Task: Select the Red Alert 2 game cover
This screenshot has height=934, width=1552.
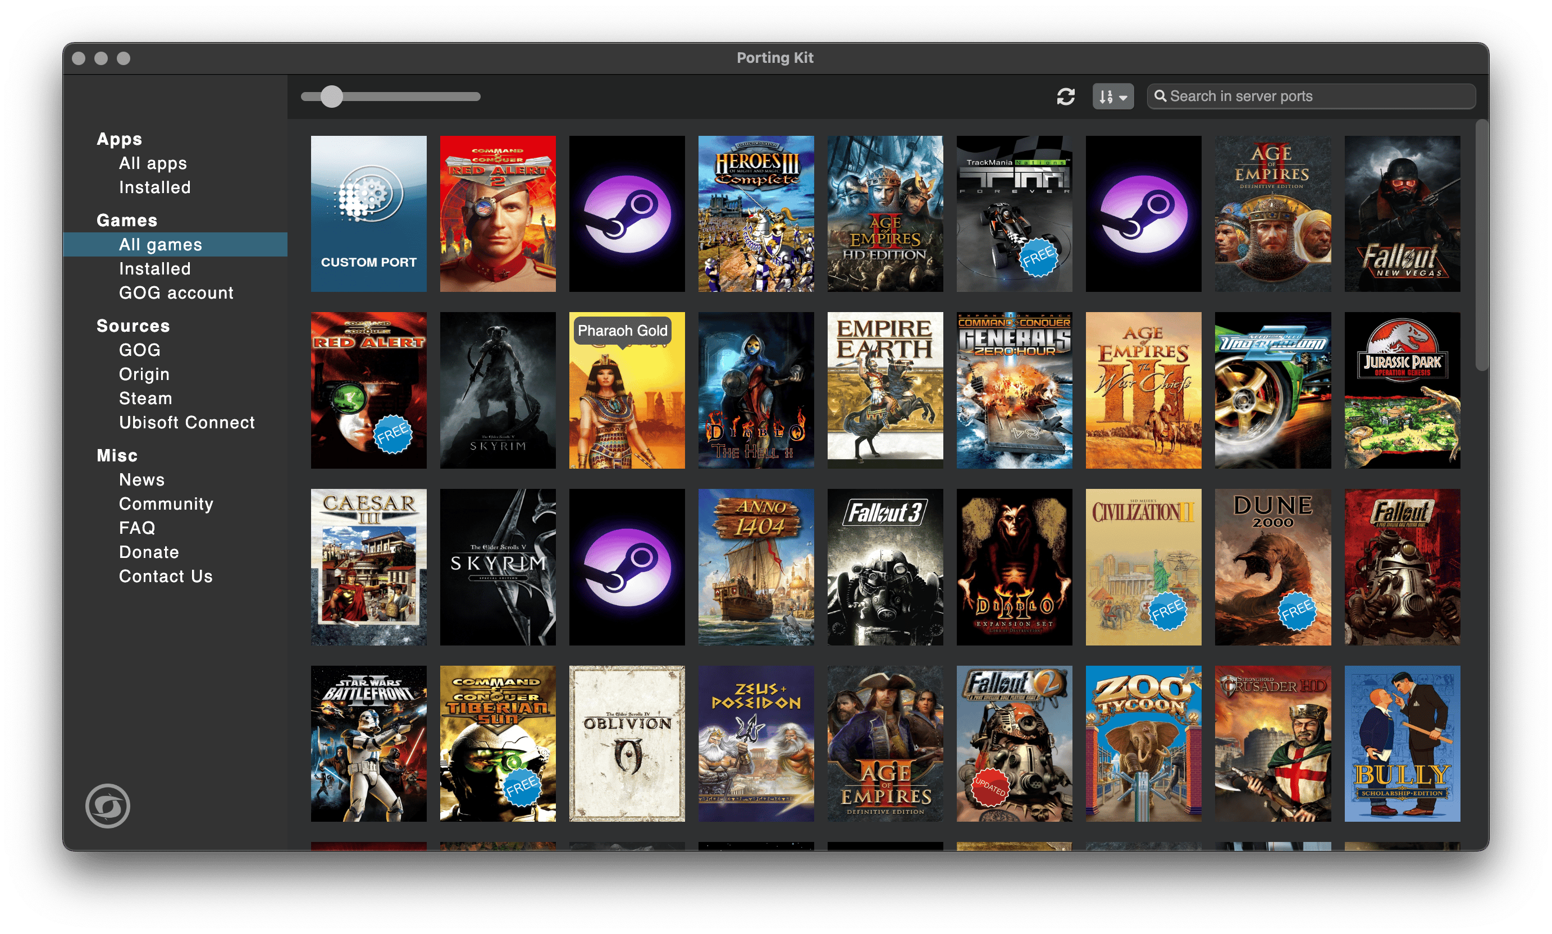Action: (497, 213)
